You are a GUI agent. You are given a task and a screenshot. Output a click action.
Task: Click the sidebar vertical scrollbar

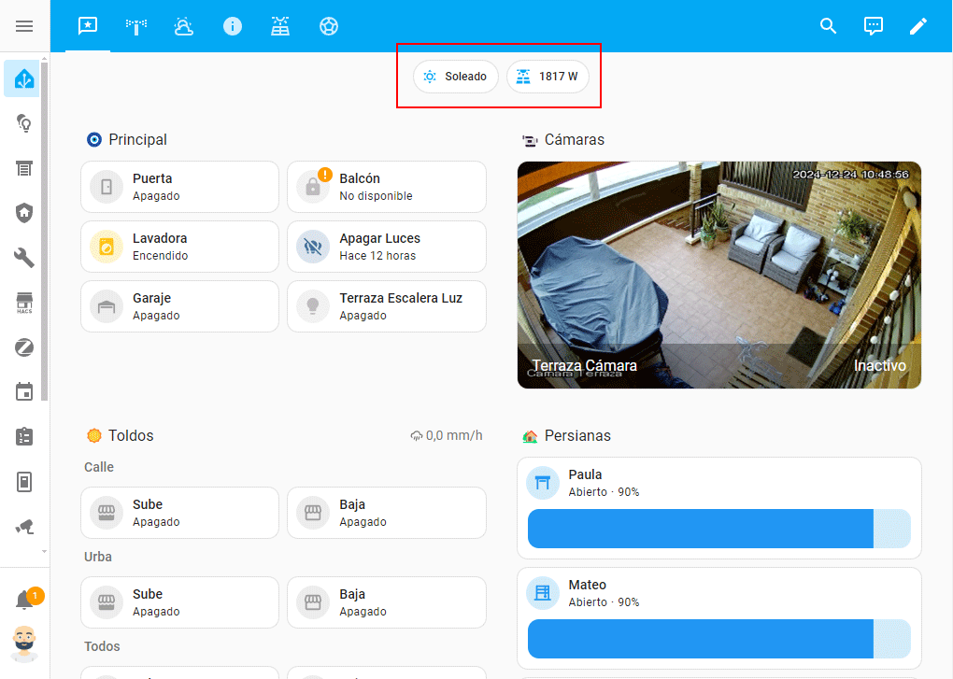pyautogui.click(x=44, y=231)
